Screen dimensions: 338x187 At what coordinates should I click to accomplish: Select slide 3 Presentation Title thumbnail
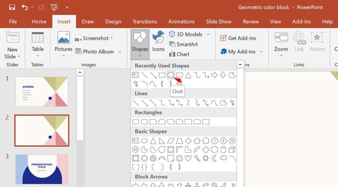[42, 170]
